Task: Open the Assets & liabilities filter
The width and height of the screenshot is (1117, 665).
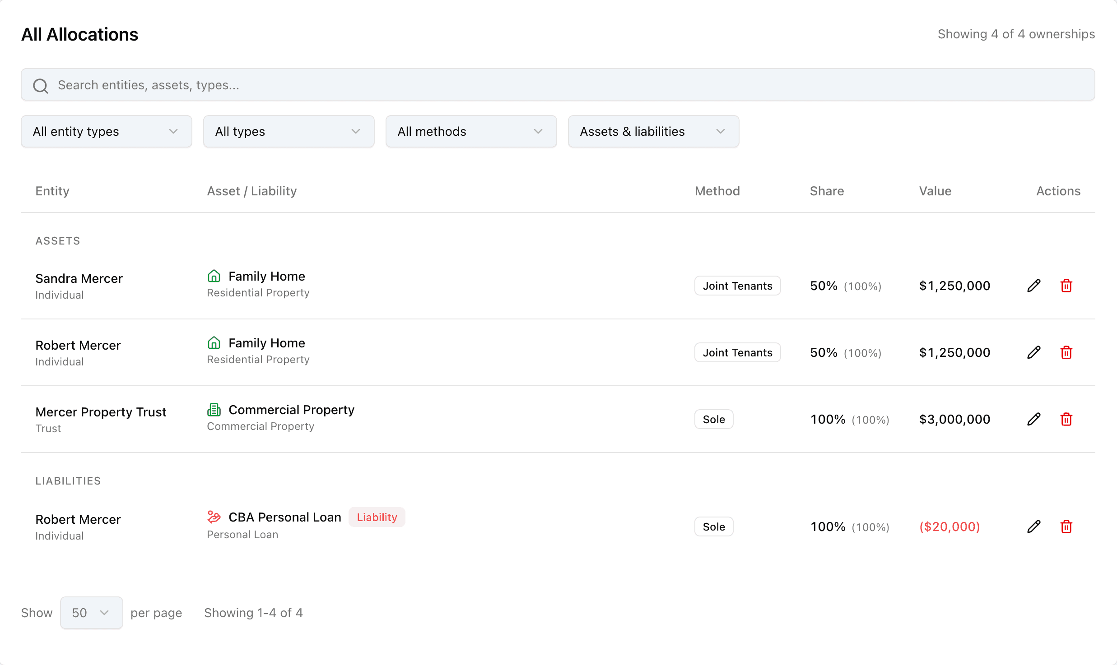Action: tap(654, 131)
